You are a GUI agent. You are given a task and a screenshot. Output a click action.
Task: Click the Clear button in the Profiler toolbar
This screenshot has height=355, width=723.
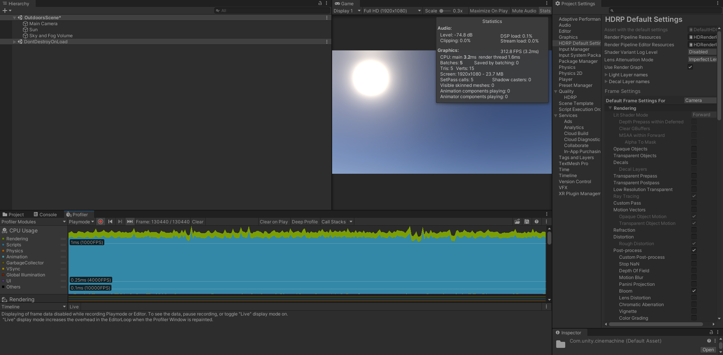click(x=198, y=221)
